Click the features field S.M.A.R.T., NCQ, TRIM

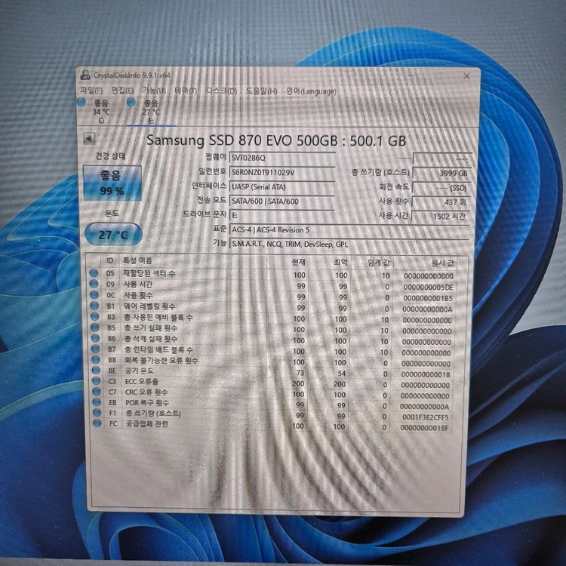tap(349, 244)
